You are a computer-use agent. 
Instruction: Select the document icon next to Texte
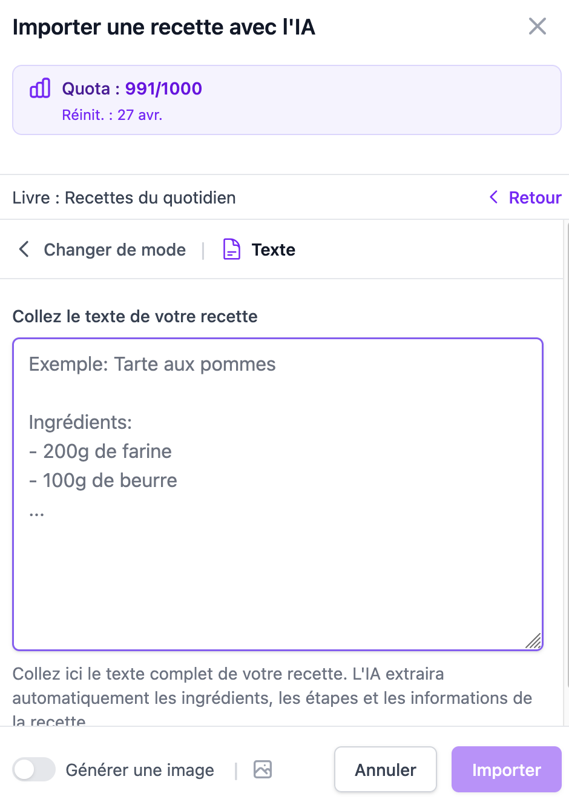231,249
